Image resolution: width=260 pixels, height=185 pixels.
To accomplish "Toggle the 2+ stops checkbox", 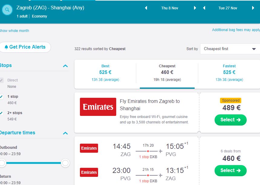I will pyautogui.click(x=2, y=113).
